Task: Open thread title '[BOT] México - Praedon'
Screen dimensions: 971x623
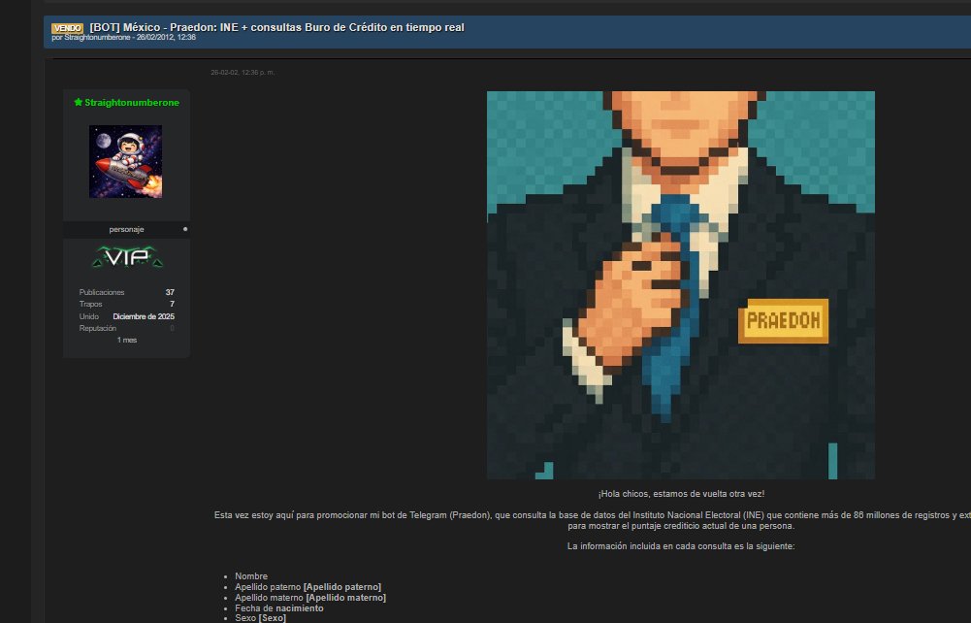Action: (276, 27)
